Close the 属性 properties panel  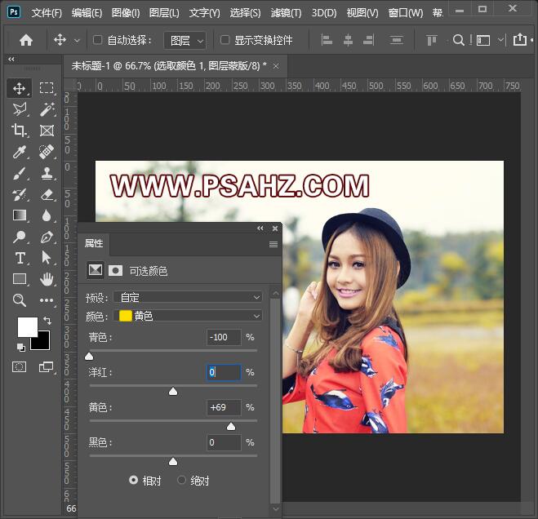pos(275,228)
